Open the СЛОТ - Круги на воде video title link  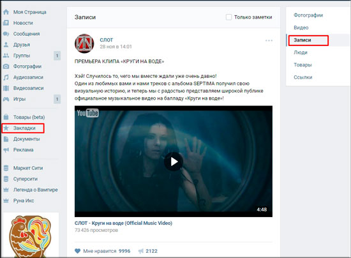(123, 223)
